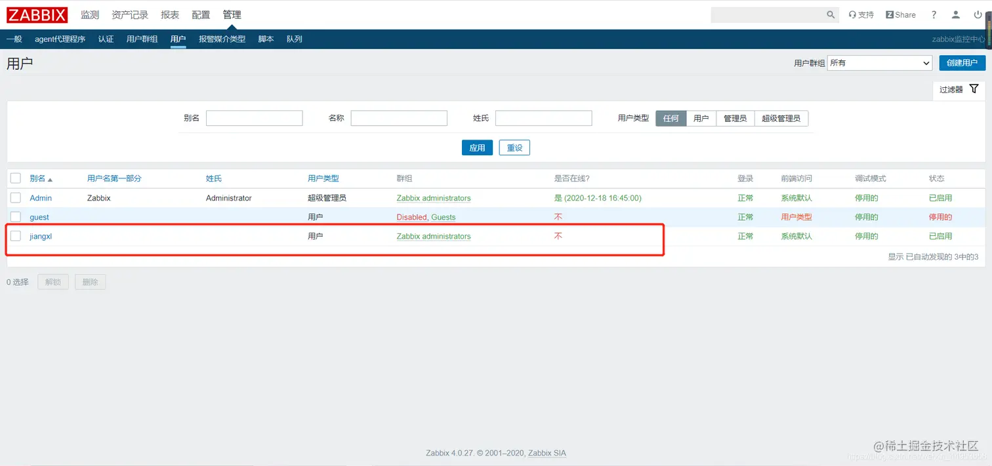Open the jiangxl user link
Screen dimensions: 992x466
click(x=41, y=236)
